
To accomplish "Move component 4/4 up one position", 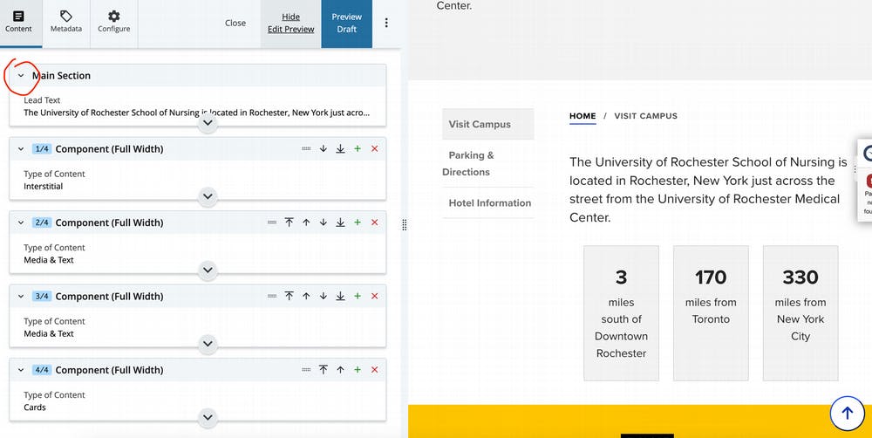I will [340, 370].
